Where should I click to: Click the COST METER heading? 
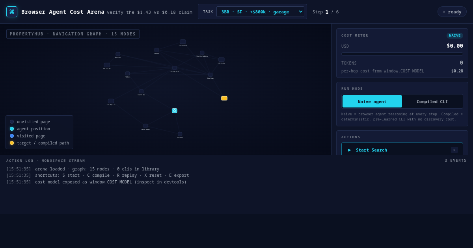click(x=355, y=35)
